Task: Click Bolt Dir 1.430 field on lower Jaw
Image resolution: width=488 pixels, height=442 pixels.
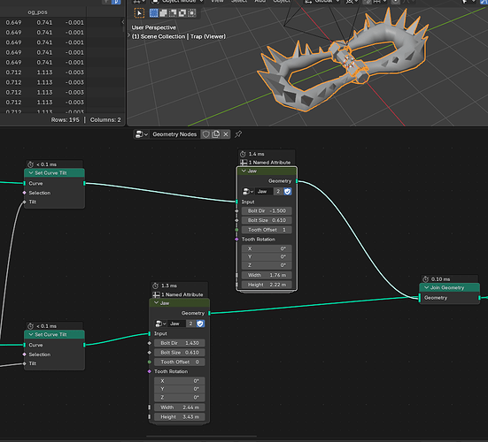Action: pyautogui.click(x=180, y=343)
